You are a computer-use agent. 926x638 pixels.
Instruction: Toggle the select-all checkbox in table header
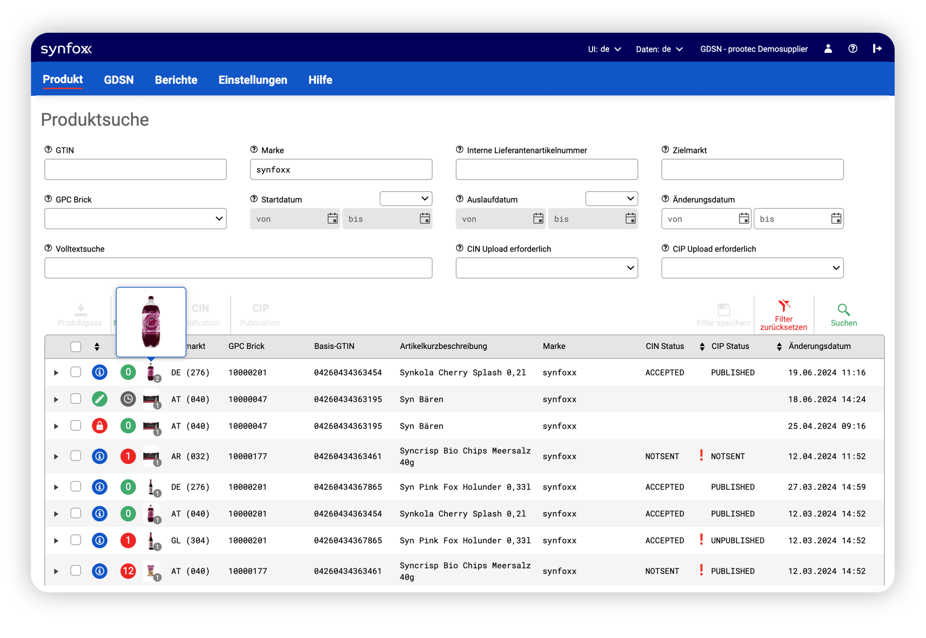tap(76, 346)
